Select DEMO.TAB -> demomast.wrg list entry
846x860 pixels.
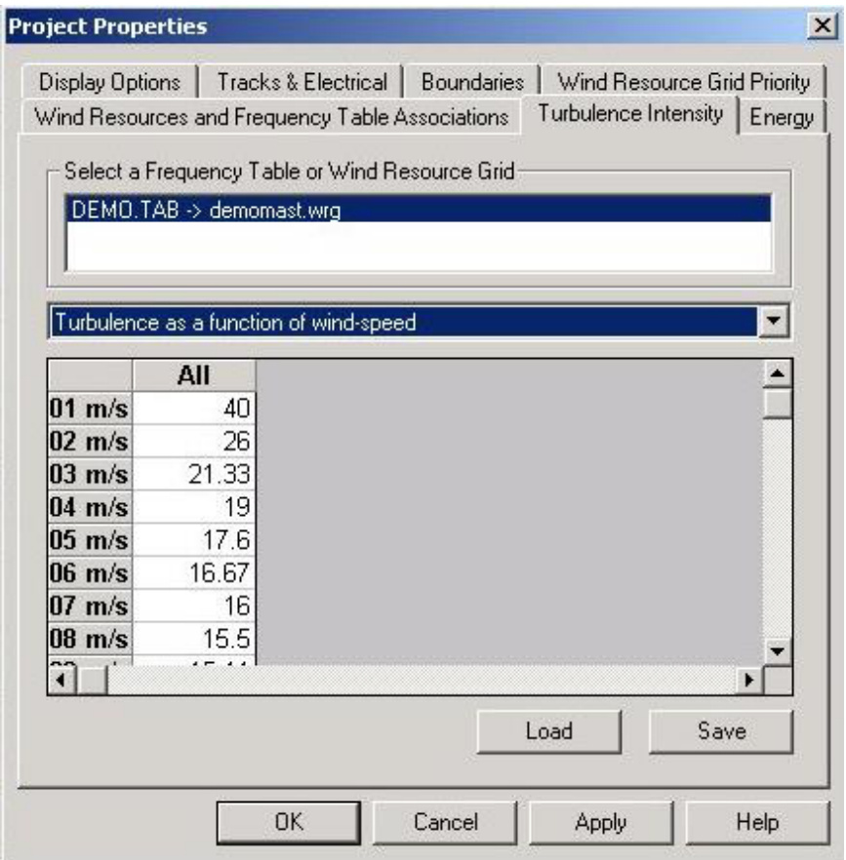420,211
